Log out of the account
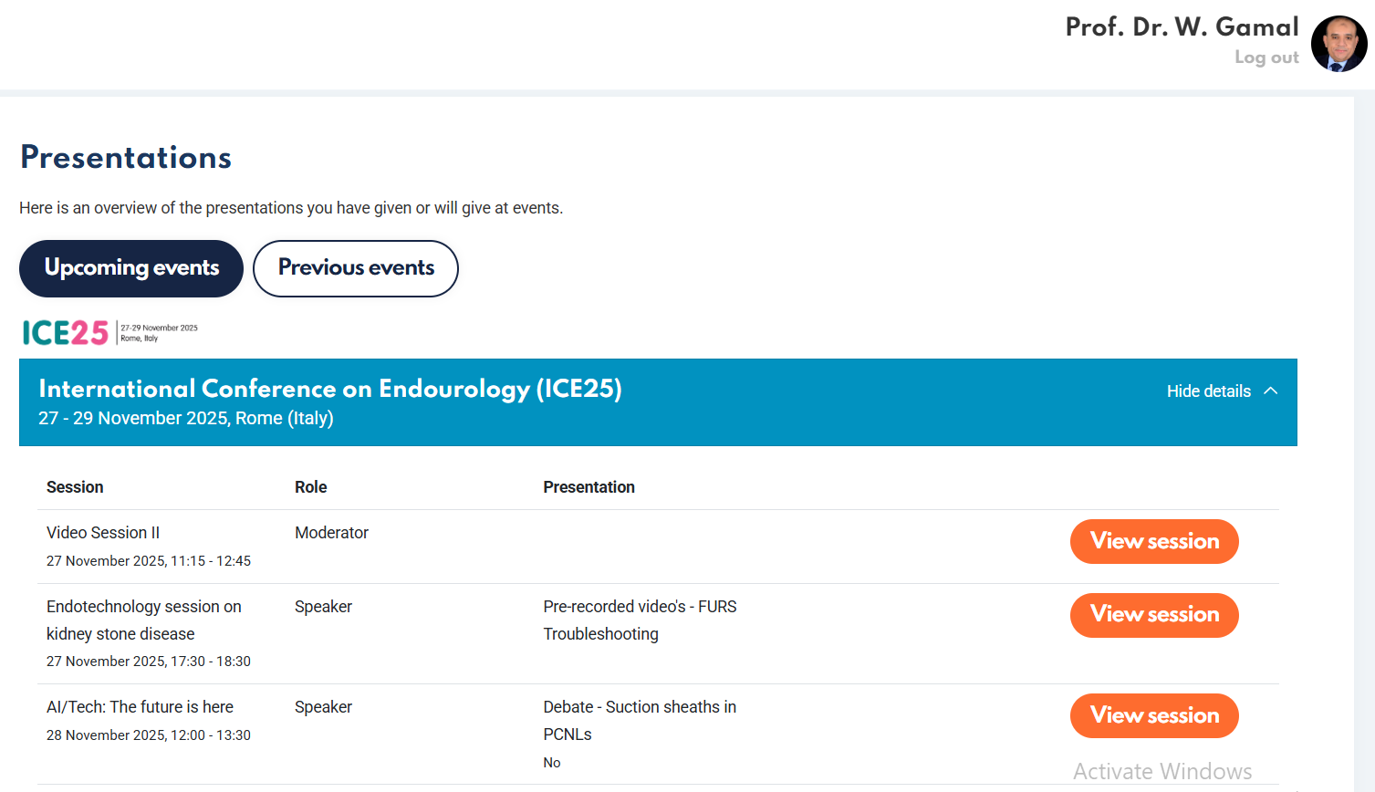Image resolution: width=1375 pixels, height=792 pixels. click(x=1266, y=57)
